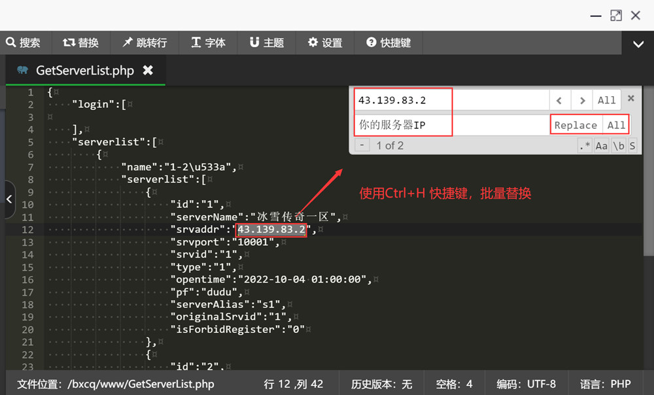Open the 搜索 (Search) tool
The image size is (654, 395).
24,43
